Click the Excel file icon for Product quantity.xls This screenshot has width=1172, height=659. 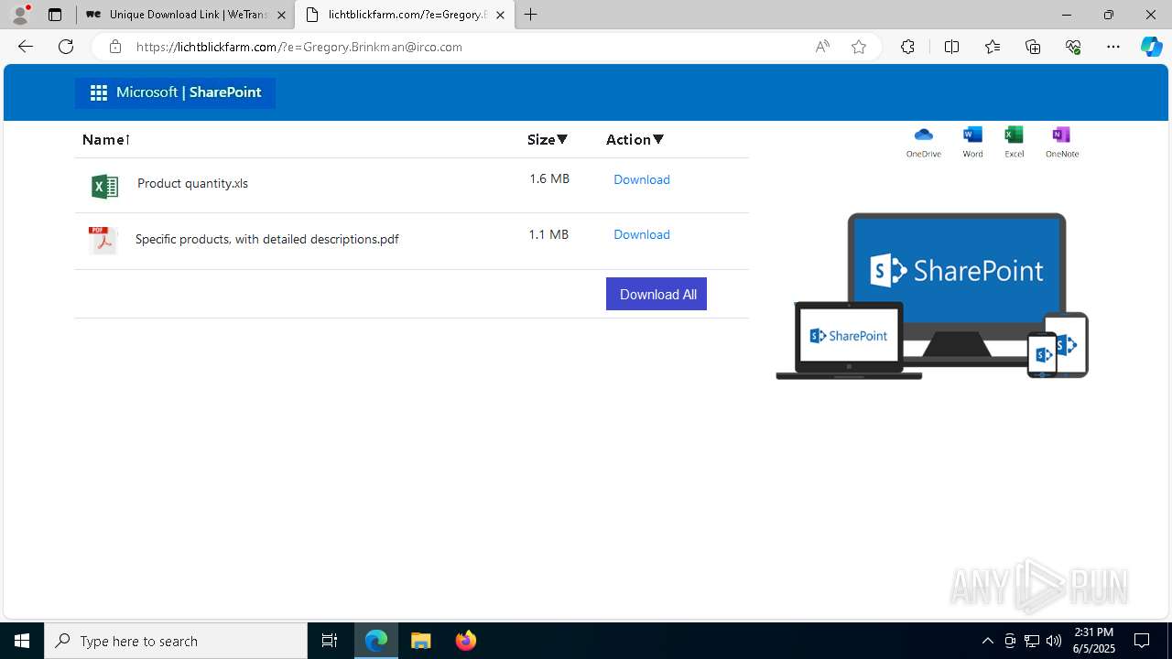coord(104,186)
